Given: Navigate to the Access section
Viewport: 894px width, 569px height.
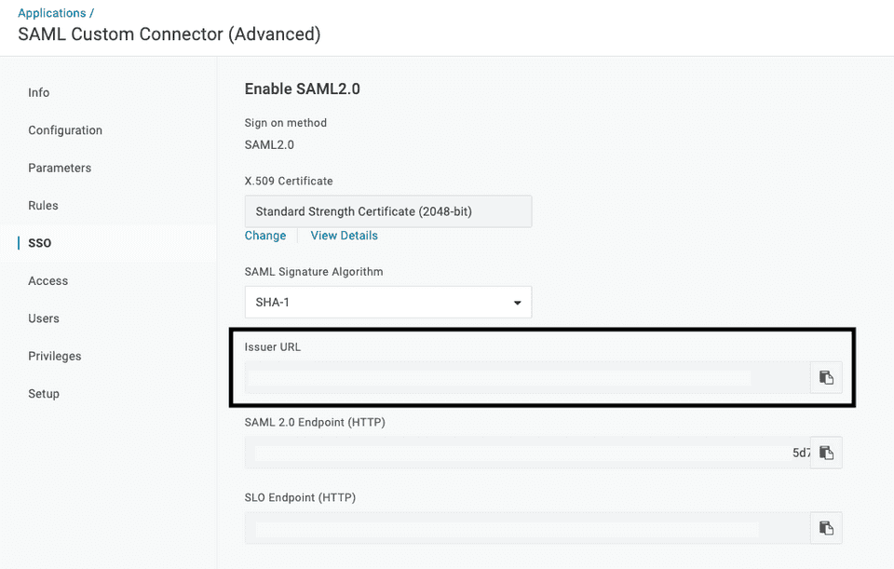Looking at the screenshot, I should click(47, 280).
